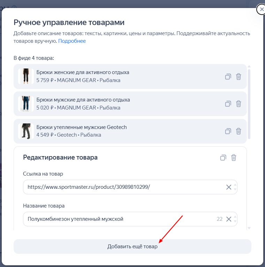This screenshot has height=267, width=265.
Task: Delete the product being edited
Action: tap(234, 158)
